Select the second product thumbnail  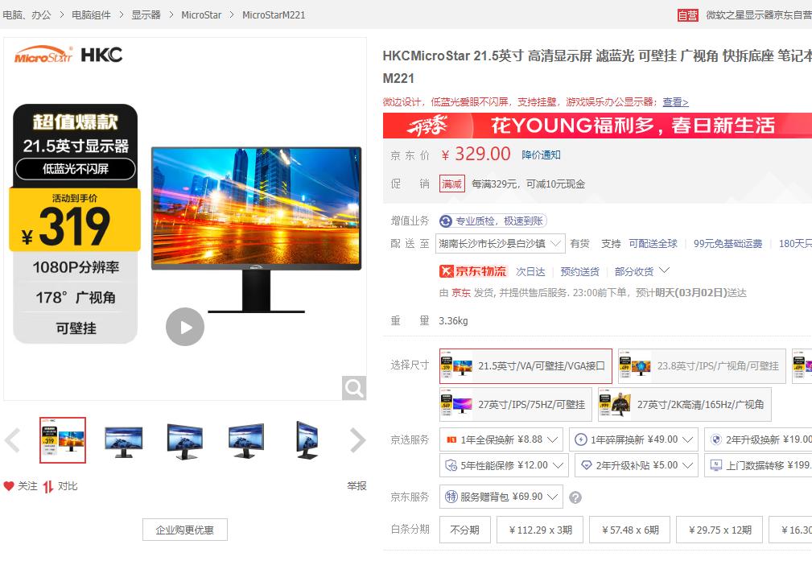[x=123, y=440]
